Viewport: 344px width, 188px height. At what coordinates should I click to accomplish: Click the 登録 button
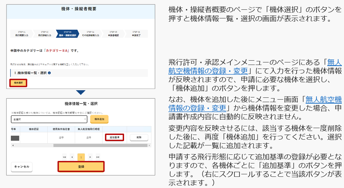(x=81, y=167)
